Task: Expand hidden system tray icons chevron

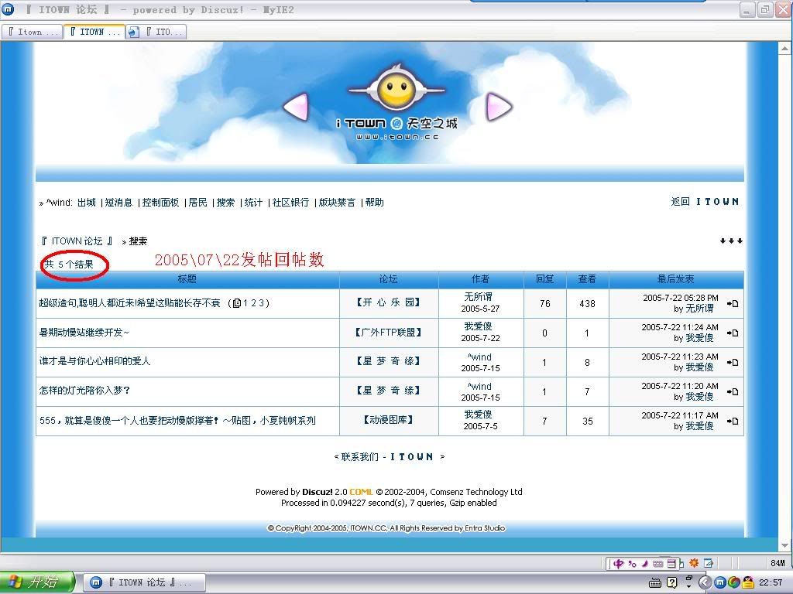Action: [x=705, y=583]
